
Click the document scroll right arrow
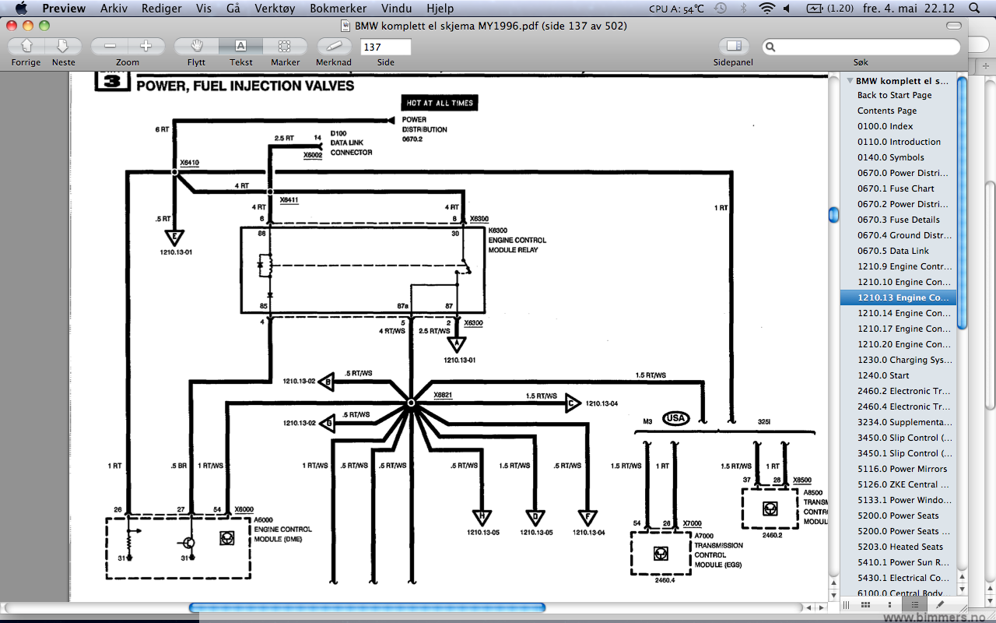(821, 607)
